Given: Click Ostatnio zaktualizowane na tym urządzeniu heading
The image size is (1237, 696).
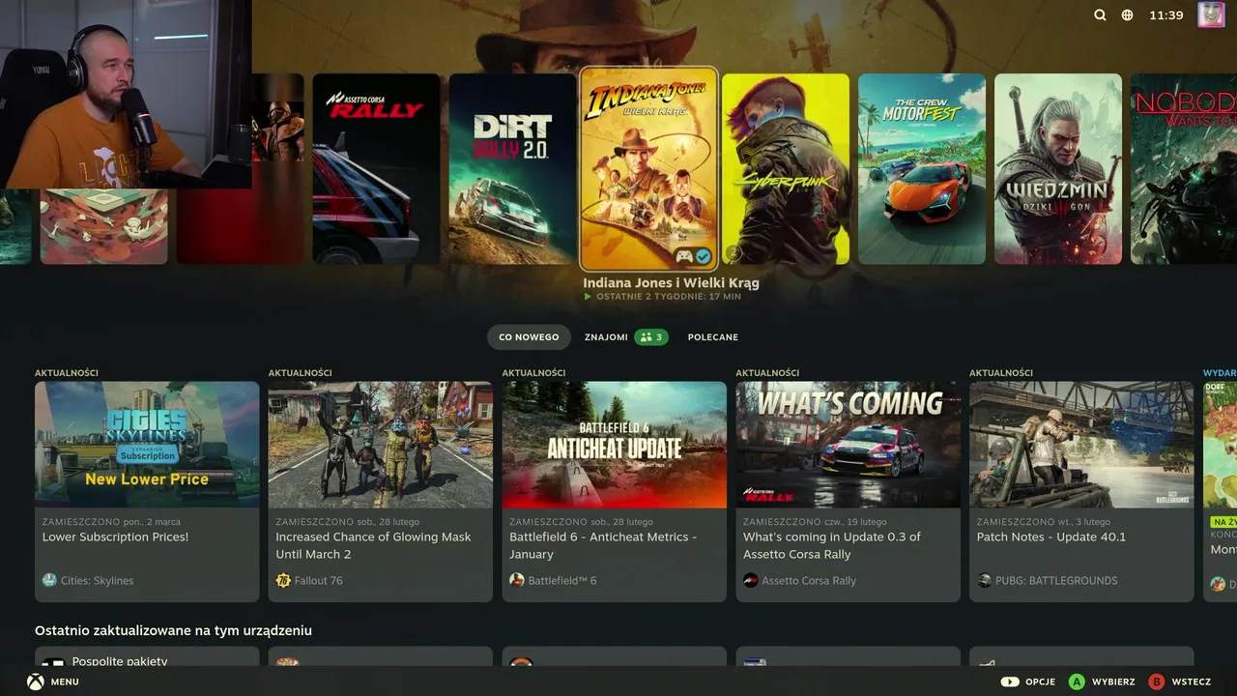Looking at the screenshot, I should (x=173, y=630).
